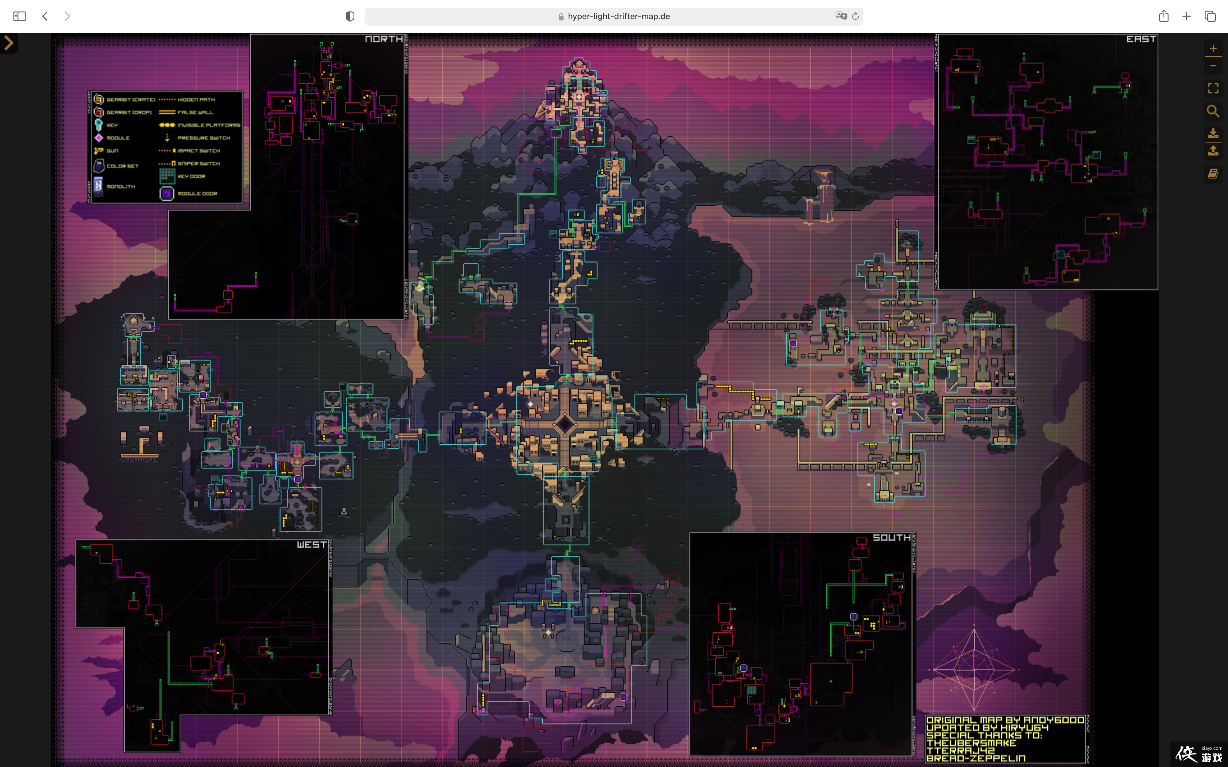The width and height of the screenshot is (1228, 767).
Task: Click the Module Door legend icon
Action: pos(167,193)
